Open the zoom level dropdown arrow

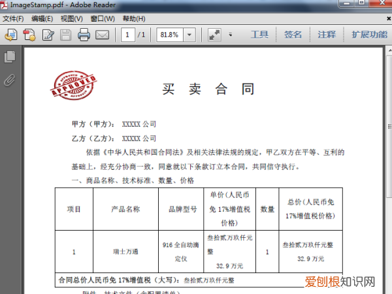click(189, 35)
